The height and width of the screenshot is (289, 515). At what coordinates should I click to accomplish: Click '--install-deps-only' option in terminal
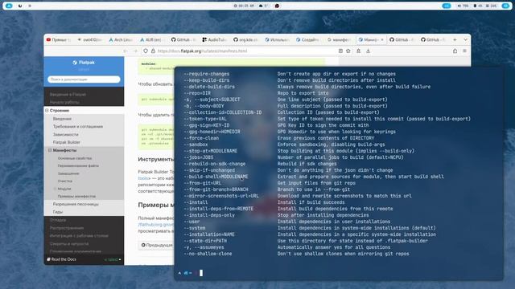click(209, 215)
